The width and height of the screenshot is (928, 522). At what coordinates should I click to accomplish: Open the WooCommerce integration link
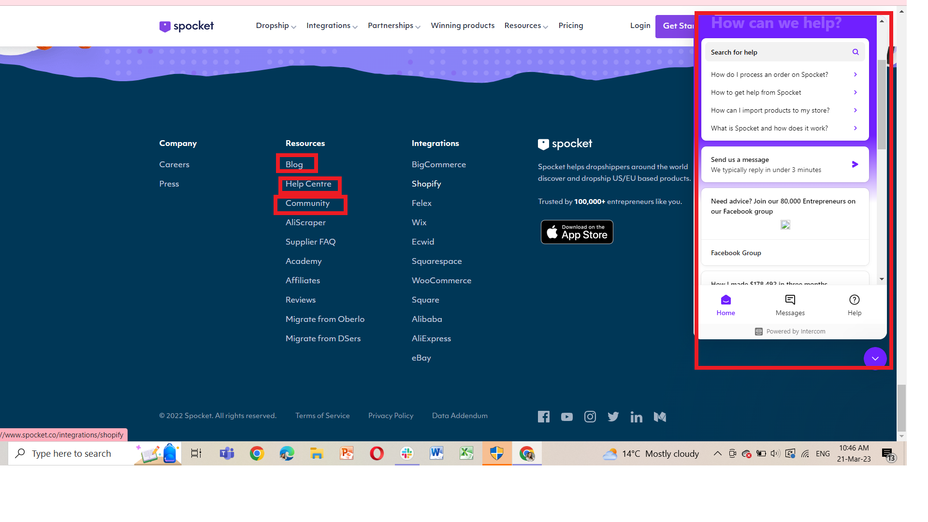441,280
